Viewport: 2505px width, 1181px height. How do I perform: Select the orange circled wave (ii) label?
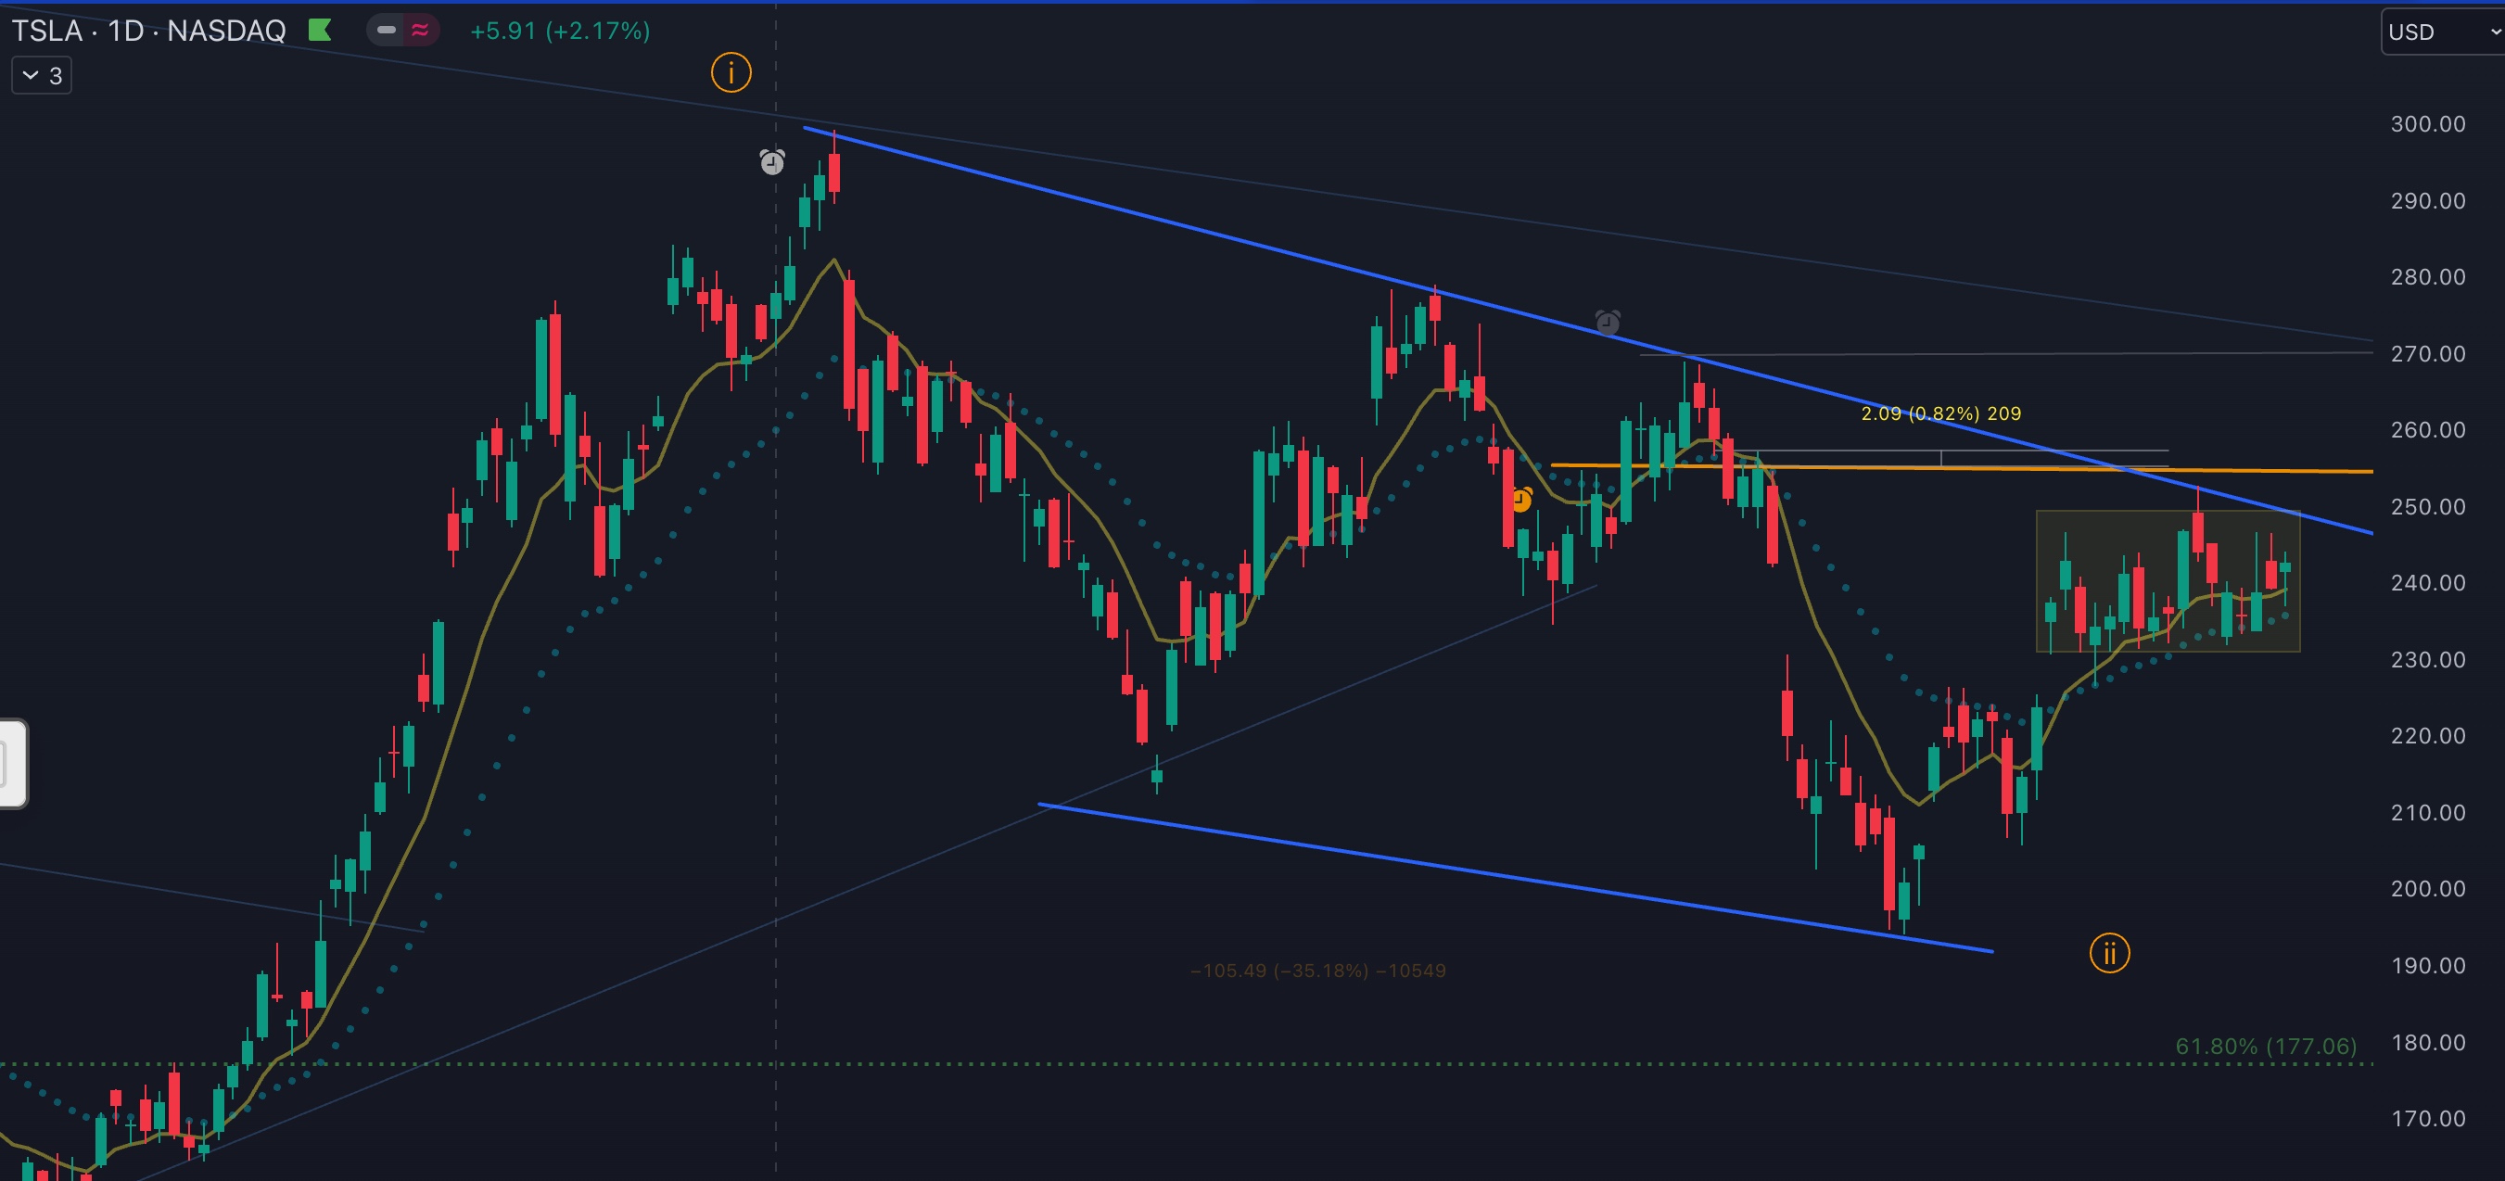[x=2109, y=953]
